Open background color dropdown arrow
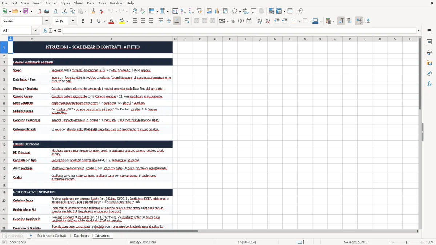The height and width of the screenshot is (245, 436). (x=127, y=21)
